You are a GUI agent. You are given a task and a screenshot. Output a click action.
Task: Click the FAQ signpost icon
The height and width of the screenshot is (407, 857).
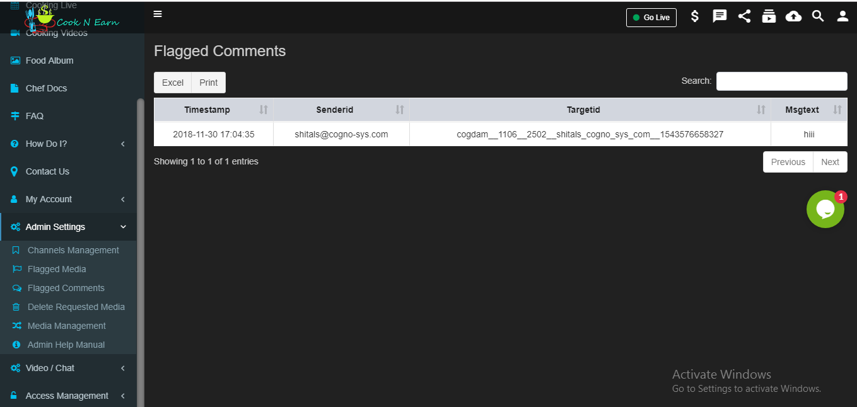15,116
